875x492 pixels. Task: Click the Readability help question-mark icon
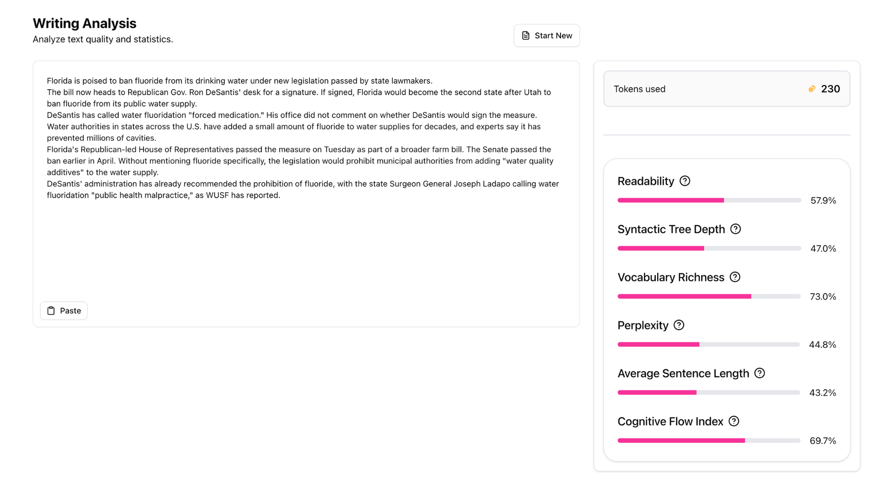(x=685, y=181)
